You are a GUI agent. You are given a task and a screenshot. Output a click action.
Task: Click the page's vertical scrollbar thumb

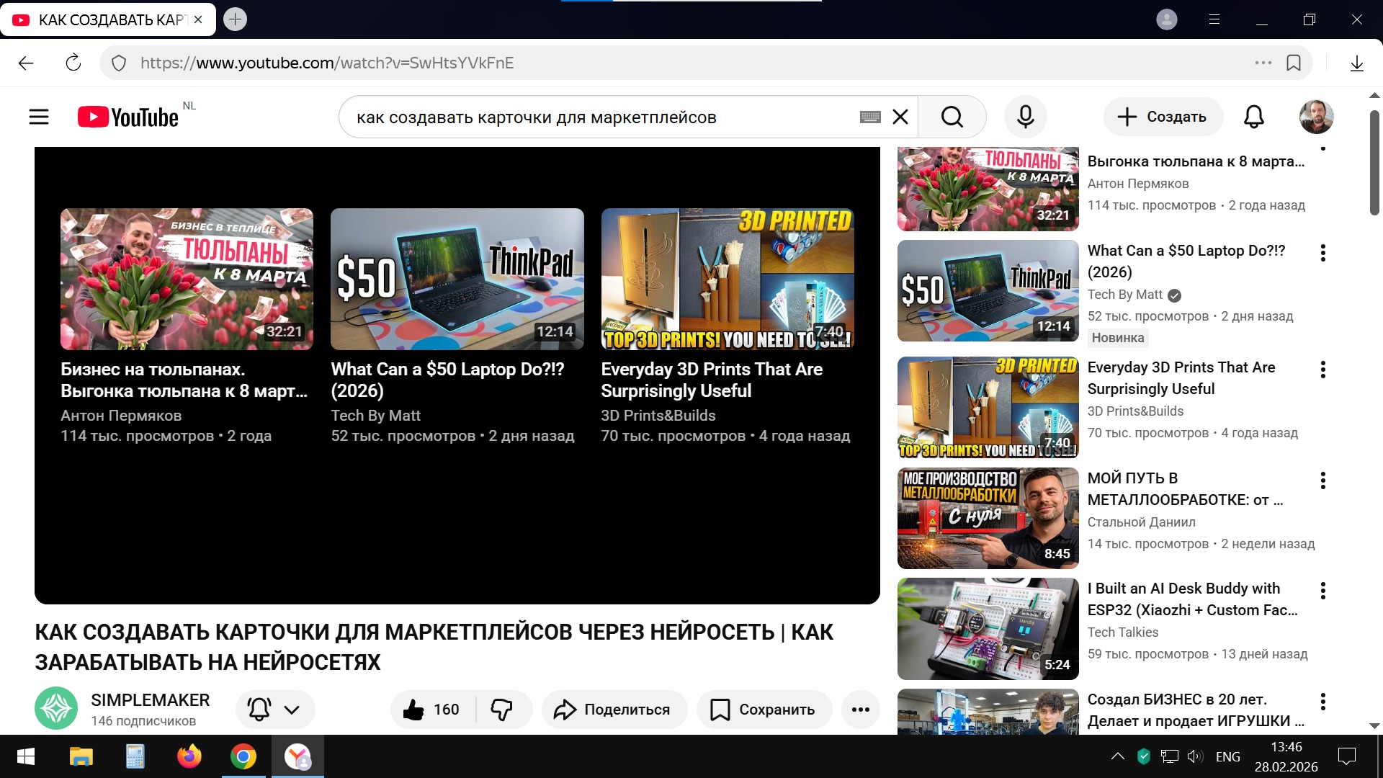coord(1374,162)
